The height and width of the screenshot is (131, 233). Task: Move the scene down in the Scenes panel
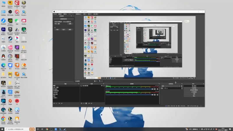62,103
